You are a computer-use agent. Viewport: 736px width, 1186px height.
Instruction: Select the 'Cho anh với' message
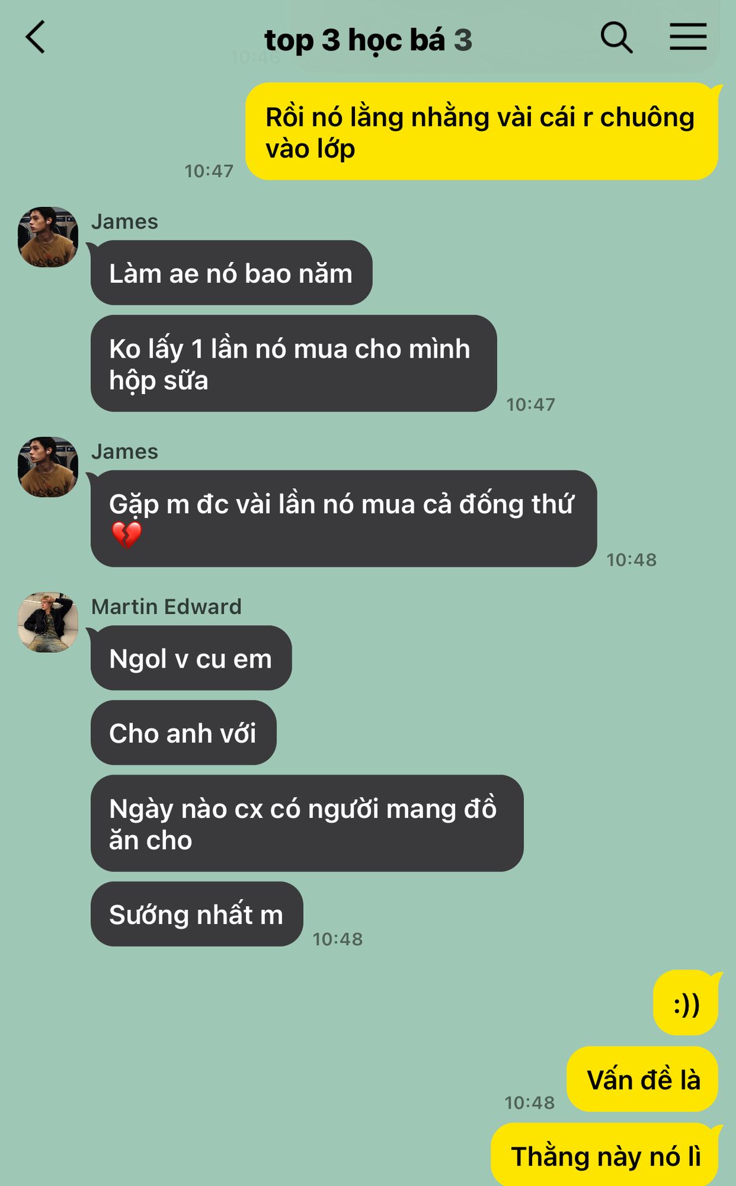point(183,733)
